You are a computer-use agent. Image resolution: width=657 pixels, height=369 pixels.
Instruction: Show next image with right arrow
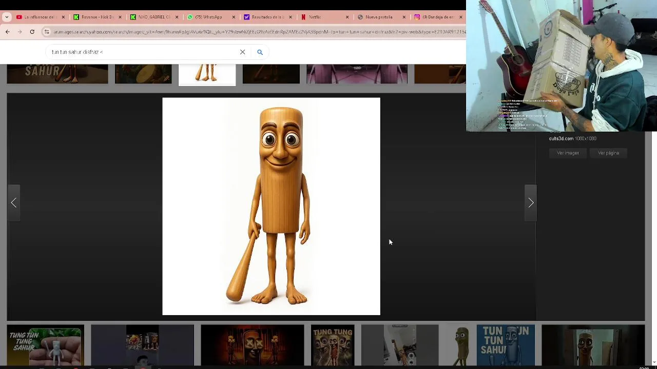coord(531,203)
